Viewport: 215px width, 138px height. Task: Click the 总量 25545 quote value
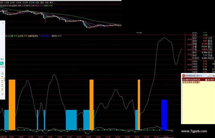click(204, 46)
